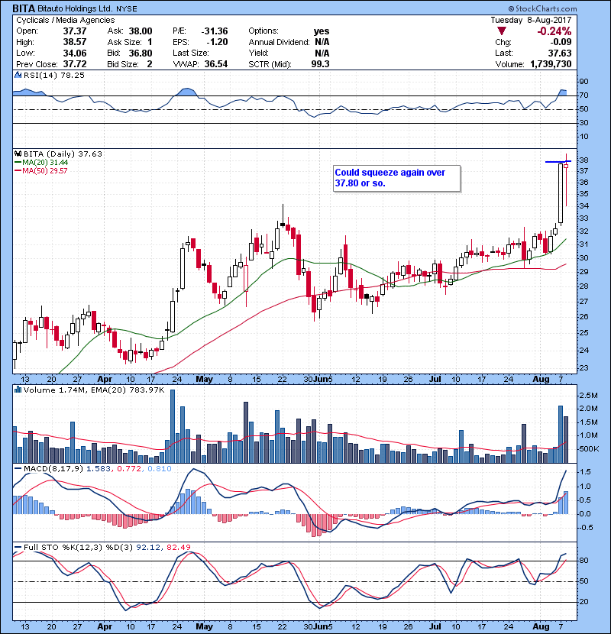This screenshot has width=611, height=634.
Task: Click the Volume figure 1,739,730
Action: click(x=551, y=64)
